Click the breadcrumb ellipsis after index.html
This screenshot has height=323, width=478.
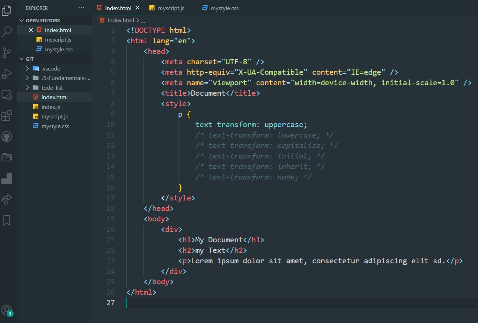(143, 21)
